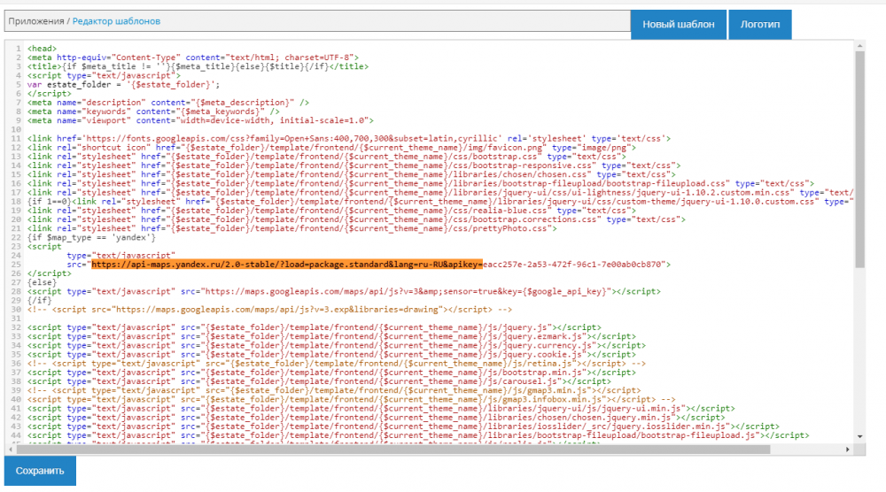Click the jquery.currency.js script line
Image resolution: width=886 pixels, height=492 pixels.
click(x=336, y=345)
